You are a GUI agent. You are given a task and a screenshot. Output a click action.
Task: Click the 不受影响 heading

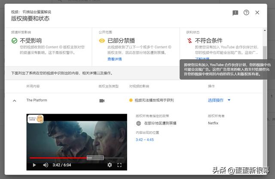(31, 41)
